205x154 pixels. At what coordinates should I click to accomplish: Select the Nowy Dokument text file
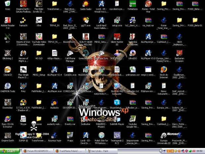click(x=164, y=86)
